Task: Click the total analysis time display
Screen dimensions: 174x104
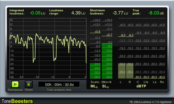Action: pyautogui.click(x=59, y=85)
